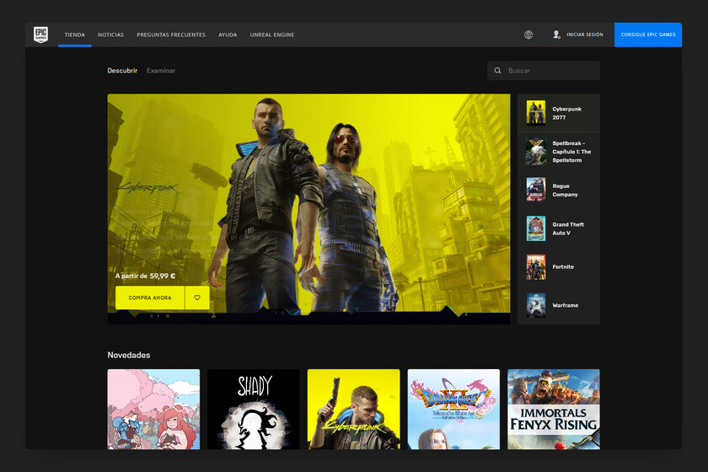Open the Immortals Fenyx Rising card
The image size is (708, 472).
[x=554, y=410]
